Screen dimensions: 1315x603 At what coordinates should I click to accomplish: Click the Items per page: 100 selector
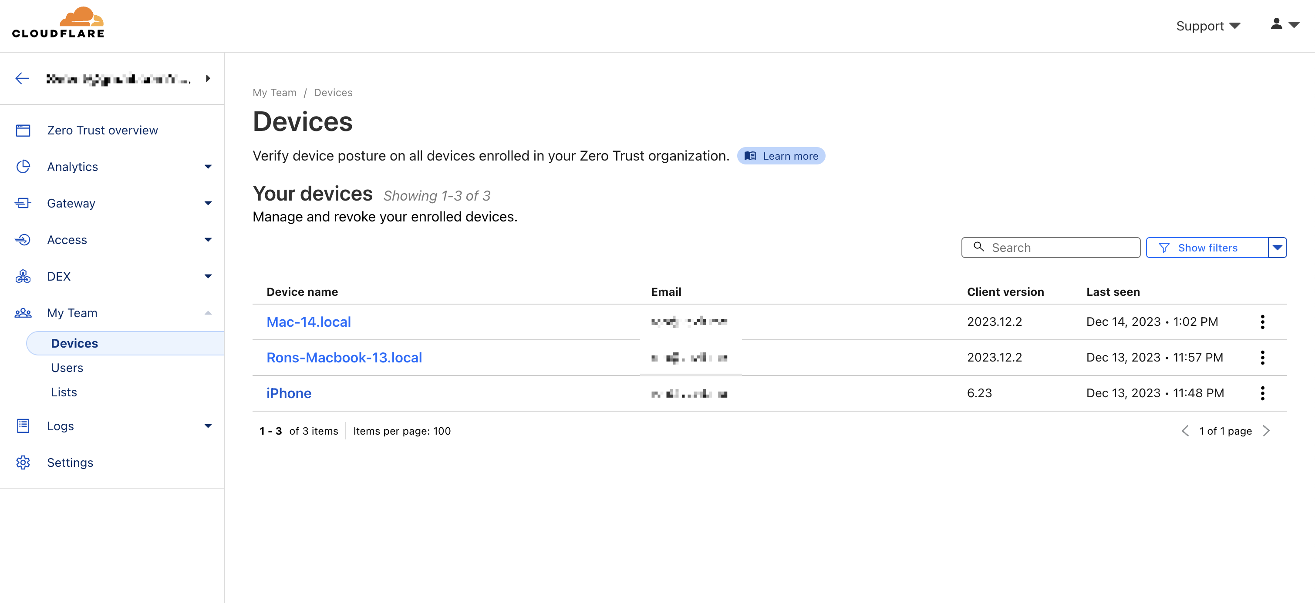402,431
